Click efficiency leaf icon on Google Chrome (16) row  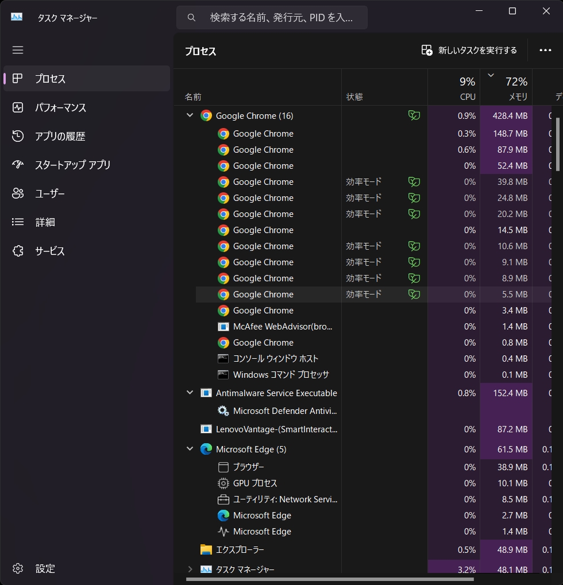(x=414, y=115)
